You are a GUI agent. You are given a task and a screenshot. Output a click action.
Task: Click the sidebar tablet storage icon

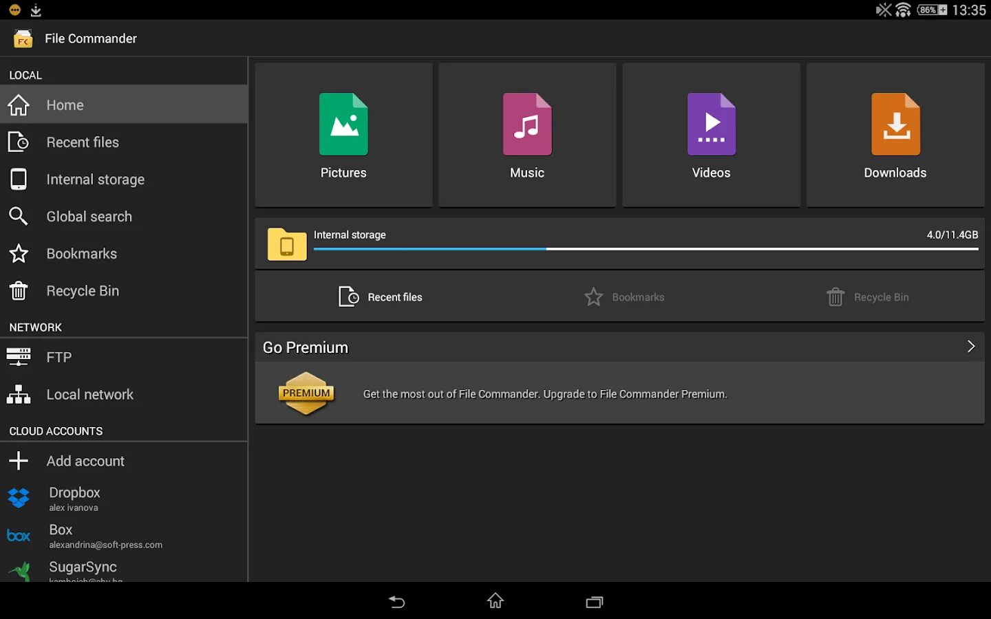coord(19,179)
